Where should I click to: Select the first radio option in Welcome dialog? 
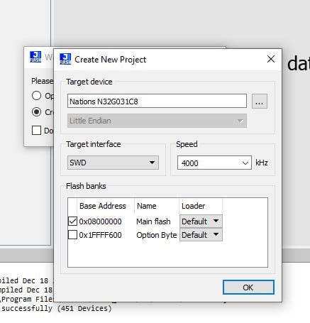point(36,95)
